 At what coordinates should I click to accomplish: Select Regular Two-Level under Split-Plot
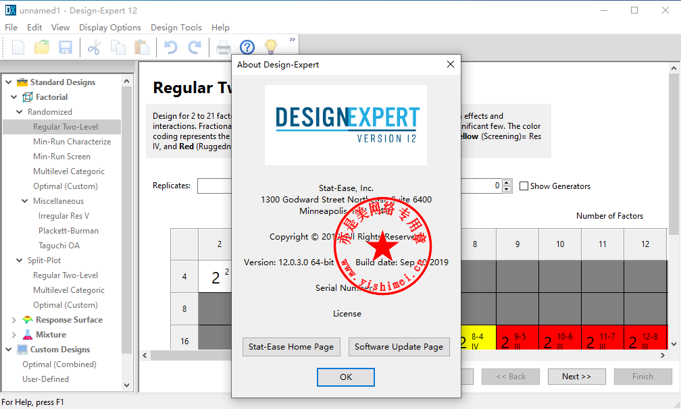click(x=66, y=275)
